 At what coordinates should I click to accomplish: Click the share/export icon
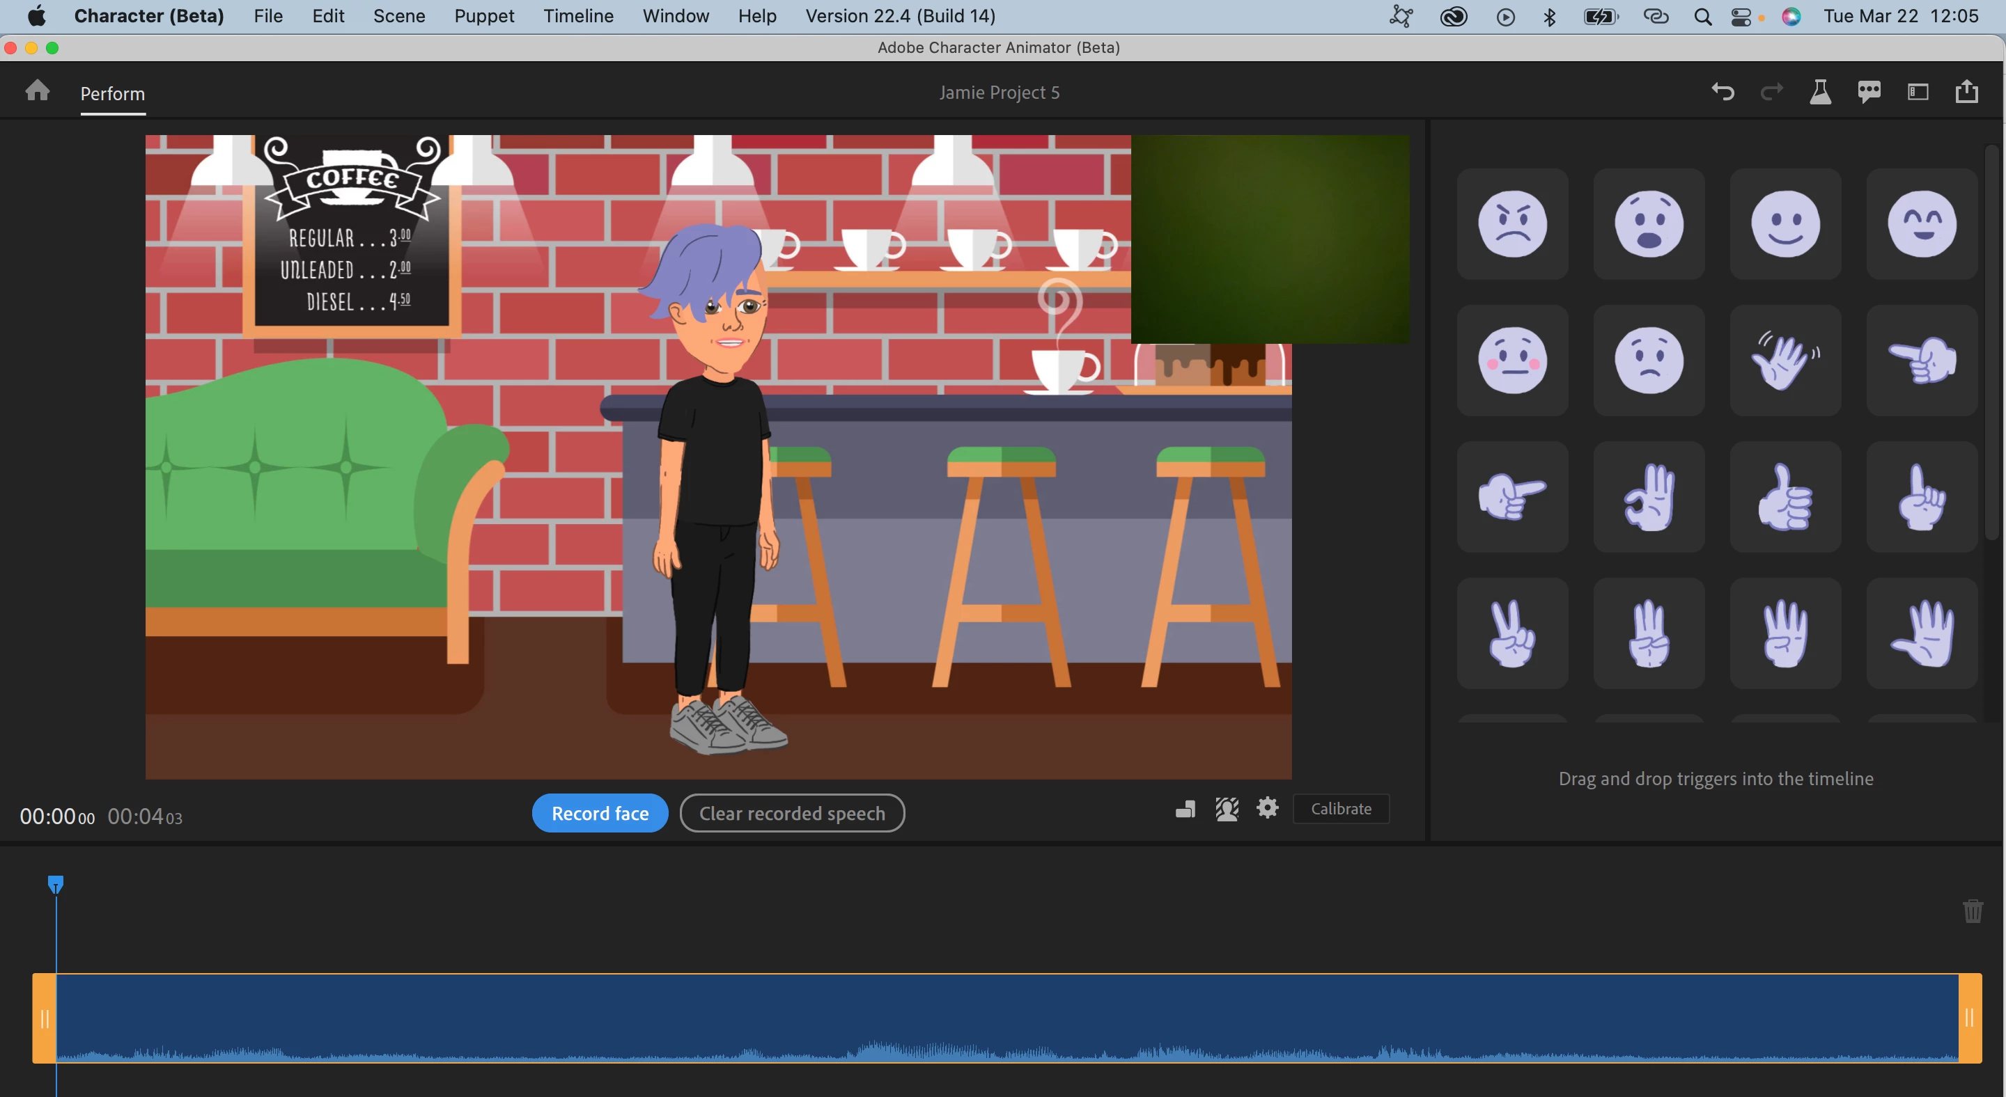click(1966, 93)
